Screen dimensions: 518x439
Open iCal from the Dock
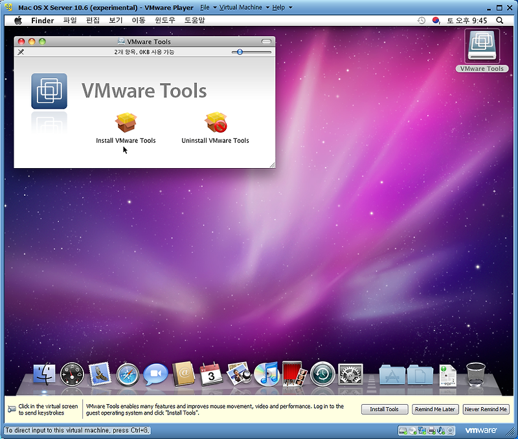point(212,374)
